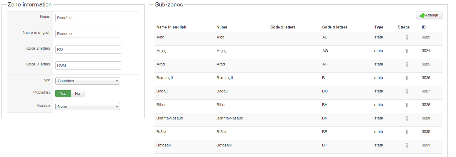Click the trash icon for Argeș row
Image resolution: width=456 pixels, height=157 pixels.
pyautogui.click(x=406, y=51)
